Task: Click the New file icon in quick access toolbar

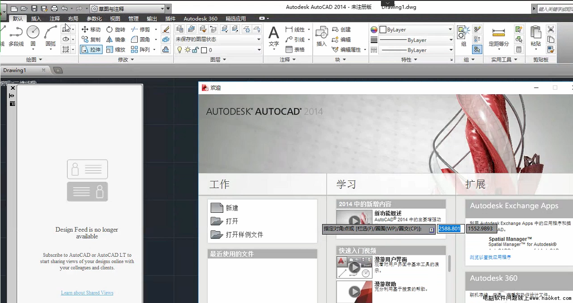Action: pyautogui.click(x=14, y=8)
